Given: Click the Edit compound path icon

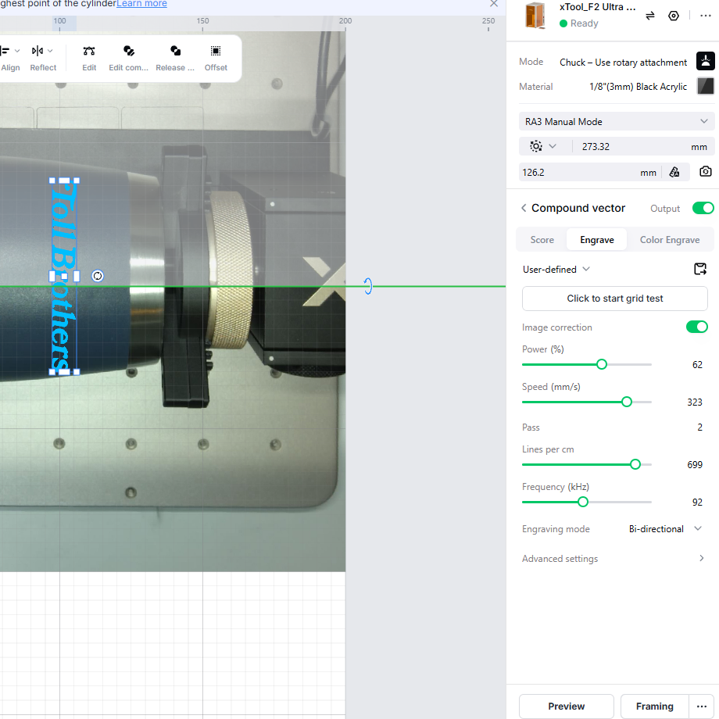Looking at the screenshot, I should 129,51.
